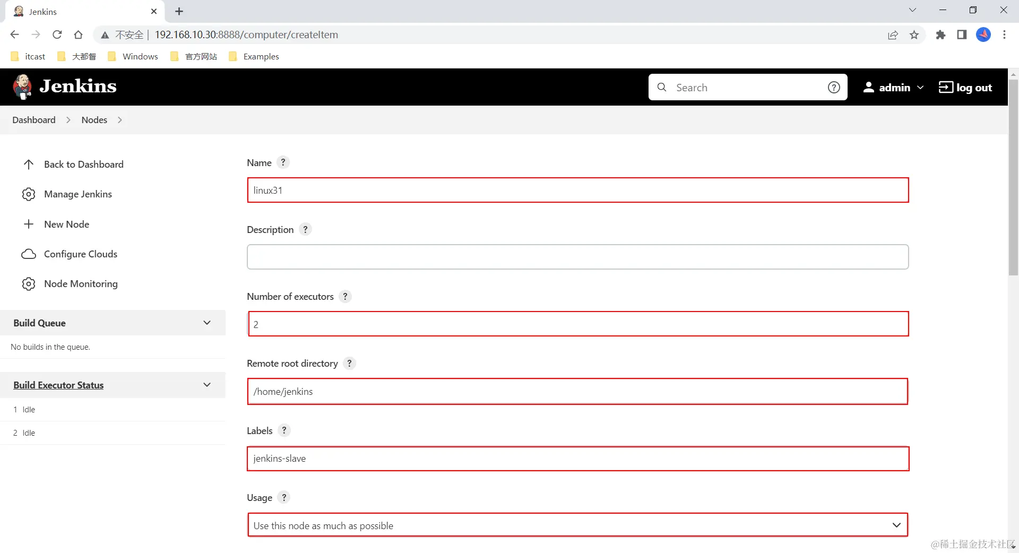Click the Jenkins logo in header

tap(65, 87)
